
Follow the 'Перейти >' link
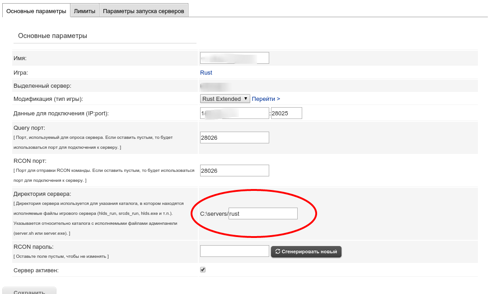[266, 99]
